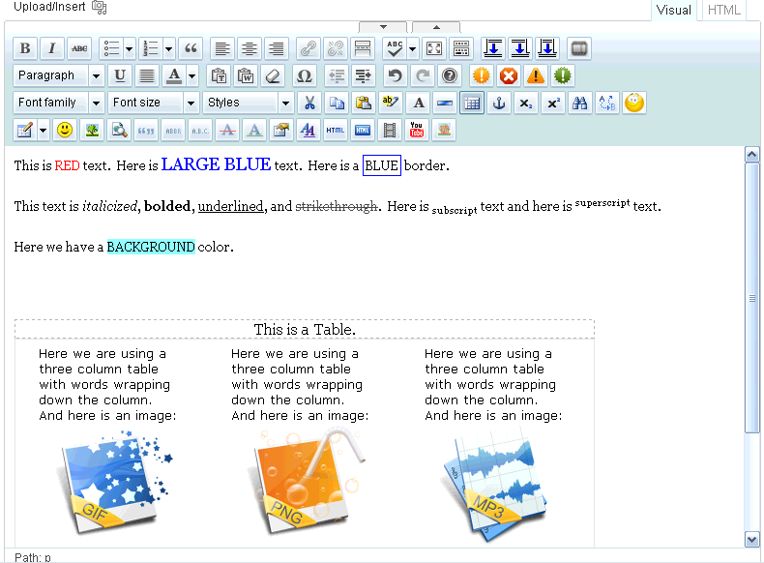Insert an anchor with the anchor icon
This screenshot has height=563, width=764.
(499, 103)
